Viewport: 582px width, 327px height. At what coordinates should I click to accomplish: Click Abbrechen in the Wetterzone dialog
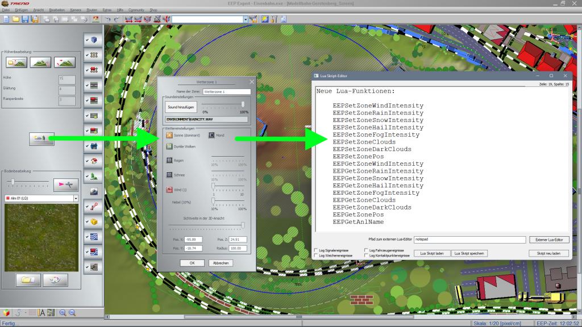point(221,263)
